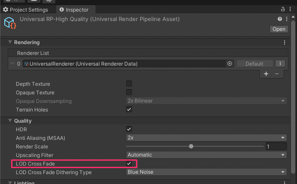This screenshot has height=184, width=297.
Task: Click the object picker circle for UniversalRenderer
Action: coord(230,63)
